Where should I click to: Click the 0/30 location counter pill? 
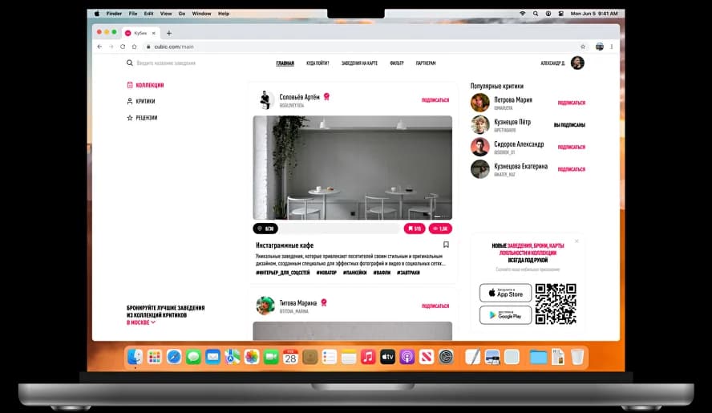click(x=265, y=229)
